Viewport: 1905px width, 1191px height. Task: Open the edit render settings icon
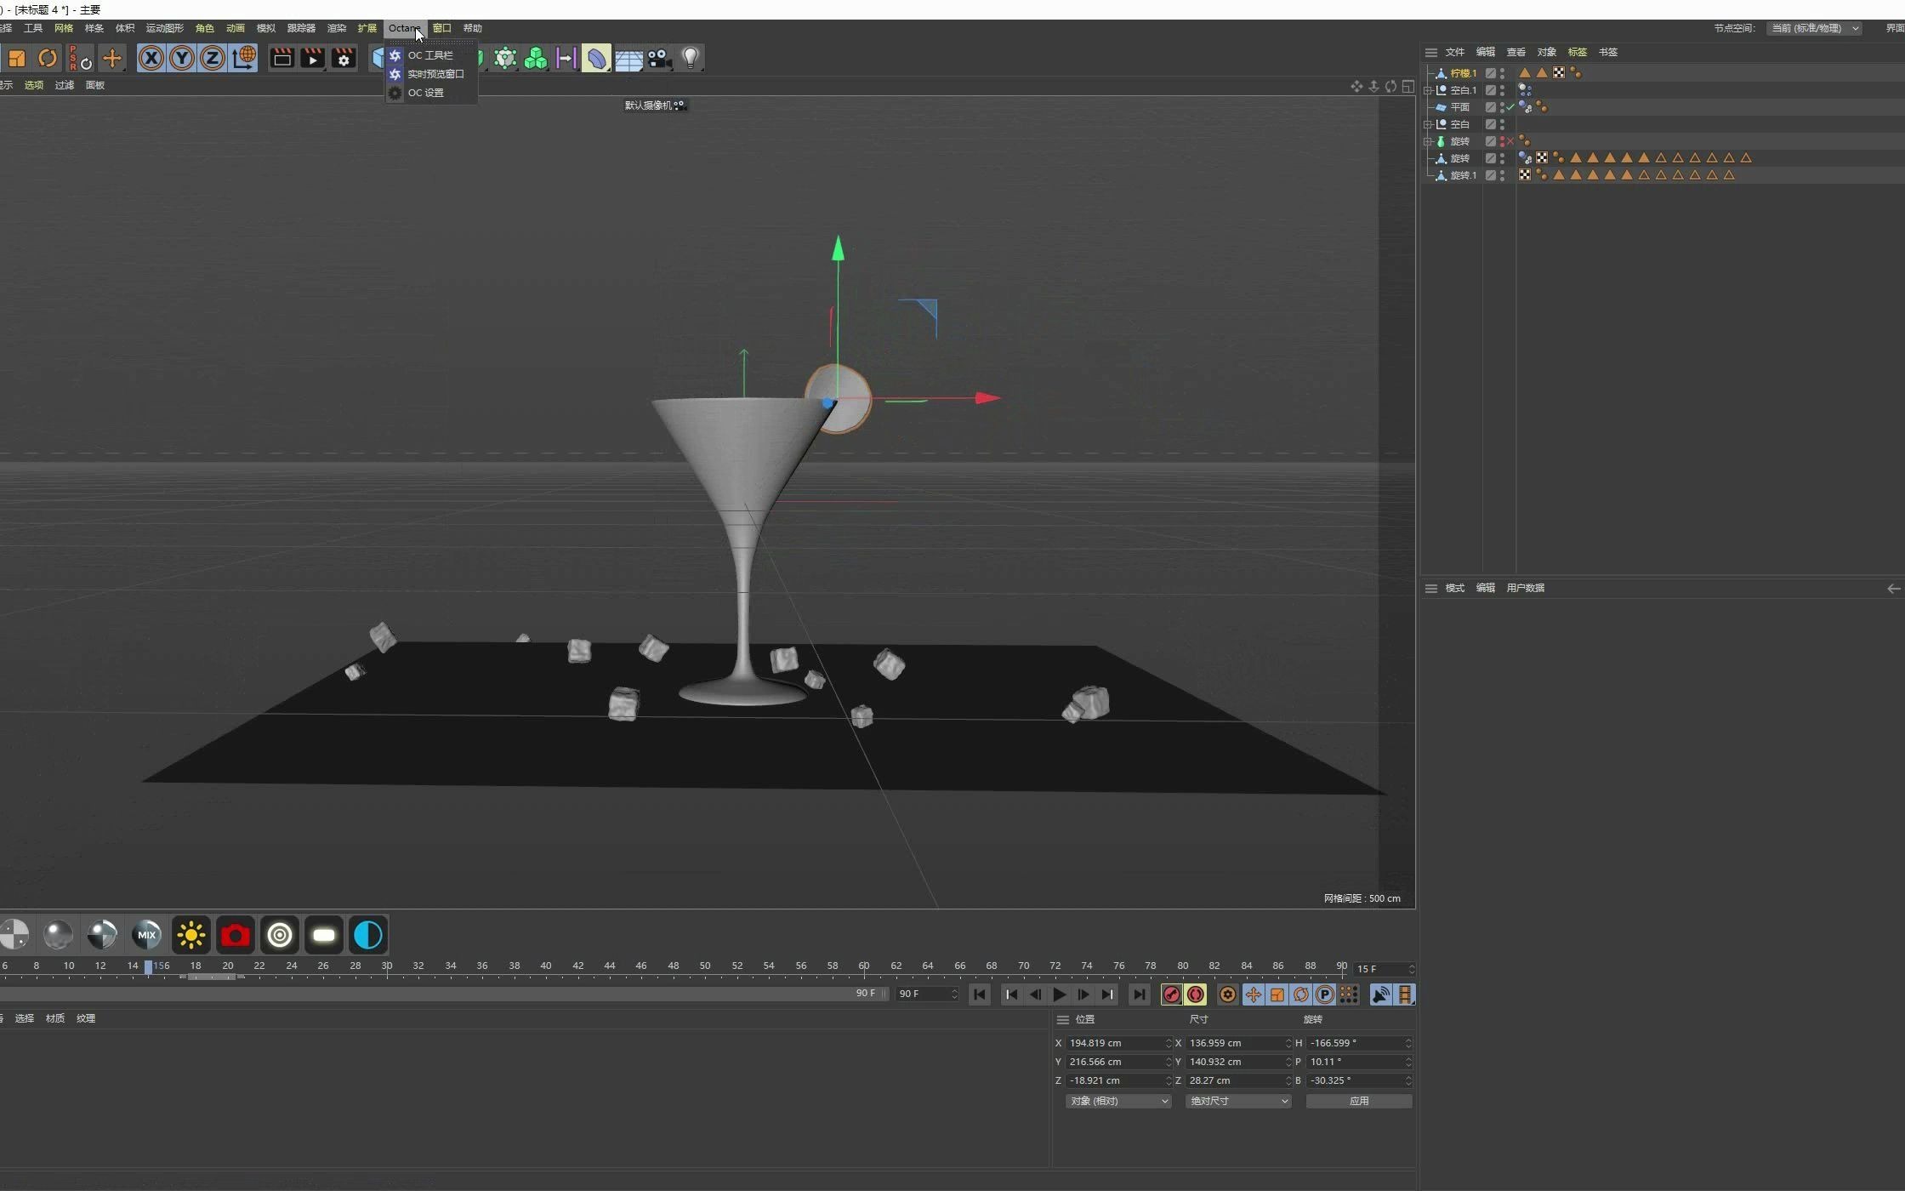click(x=344, y=58)
